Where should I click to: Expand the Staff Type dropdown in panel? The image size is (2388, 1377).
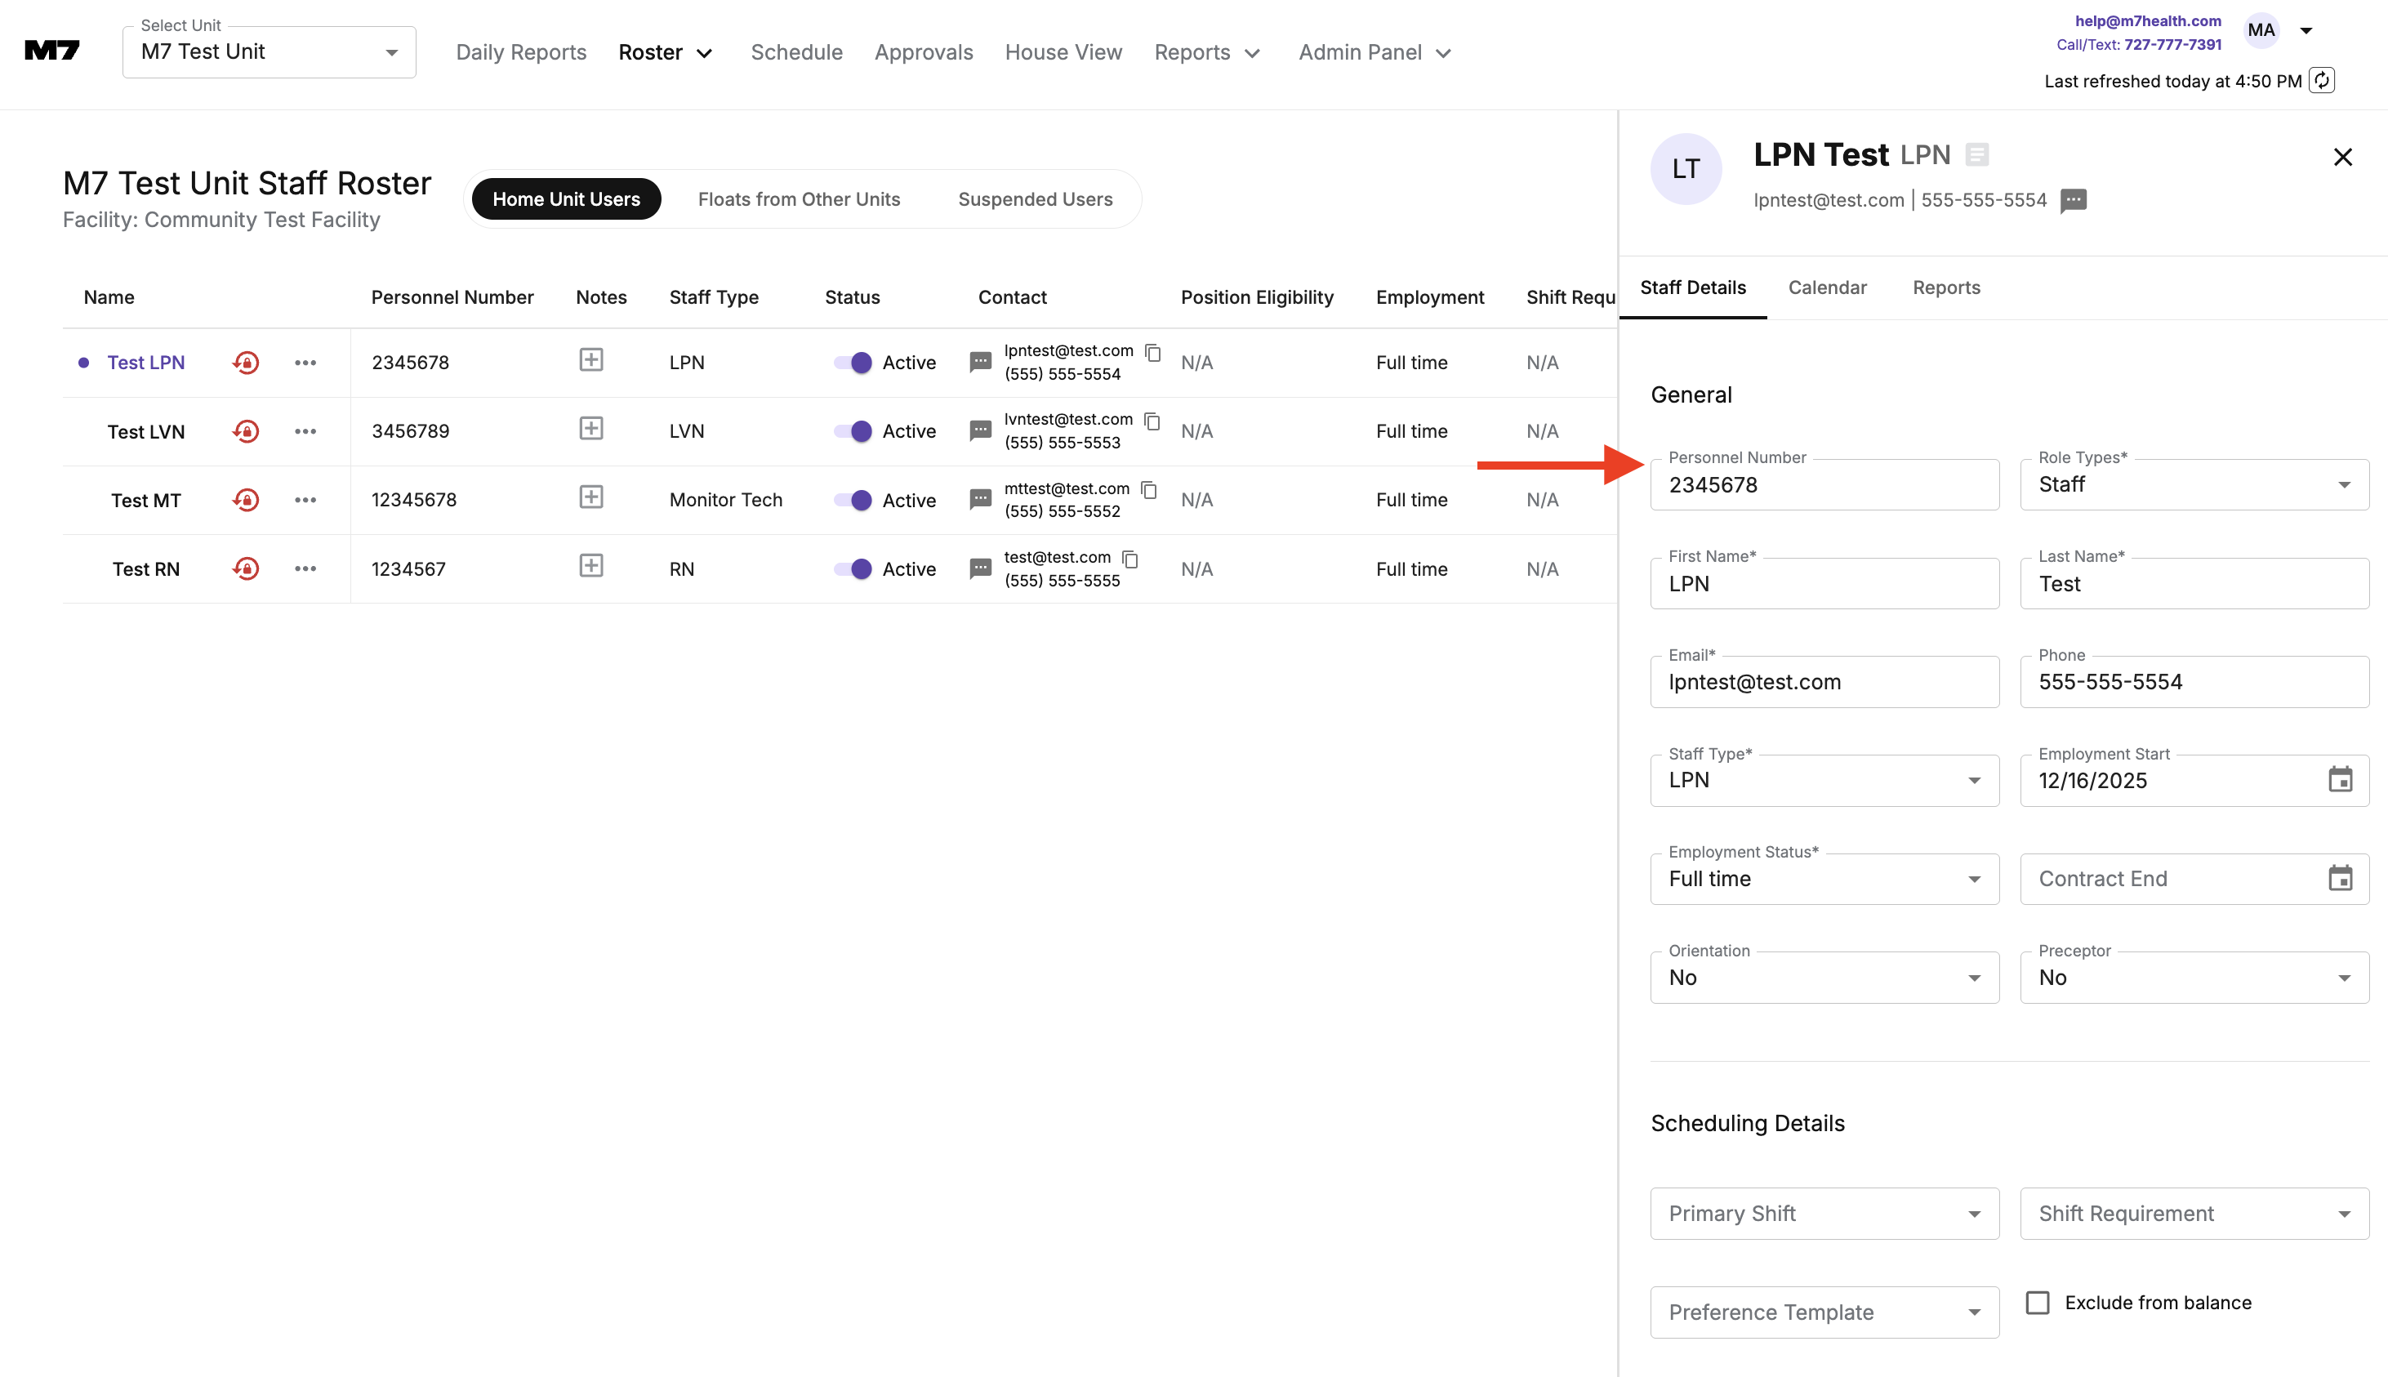tap(1824, 780)
